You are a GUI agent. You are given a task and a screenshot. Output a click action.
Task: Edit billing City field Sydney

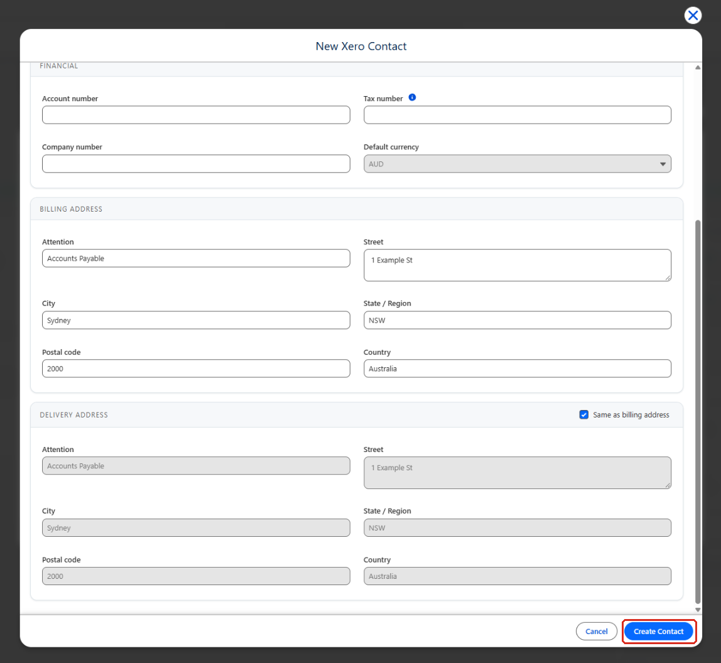196,320
